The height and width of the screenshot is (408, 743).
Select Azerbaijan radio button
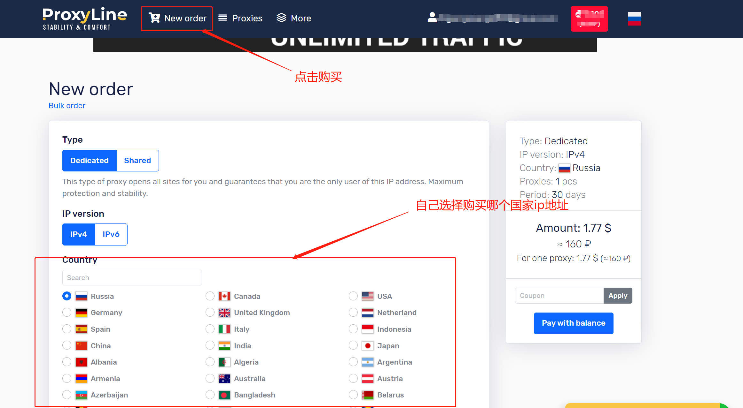67,395
